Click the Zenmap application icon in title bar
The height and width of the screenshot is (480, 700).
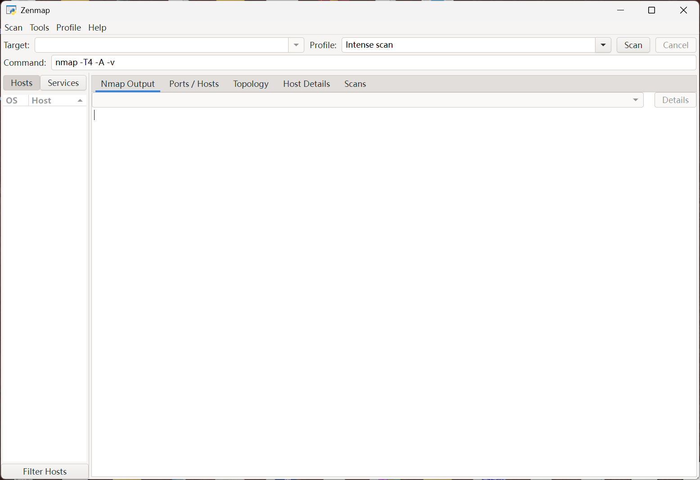(x=11, y=10)
